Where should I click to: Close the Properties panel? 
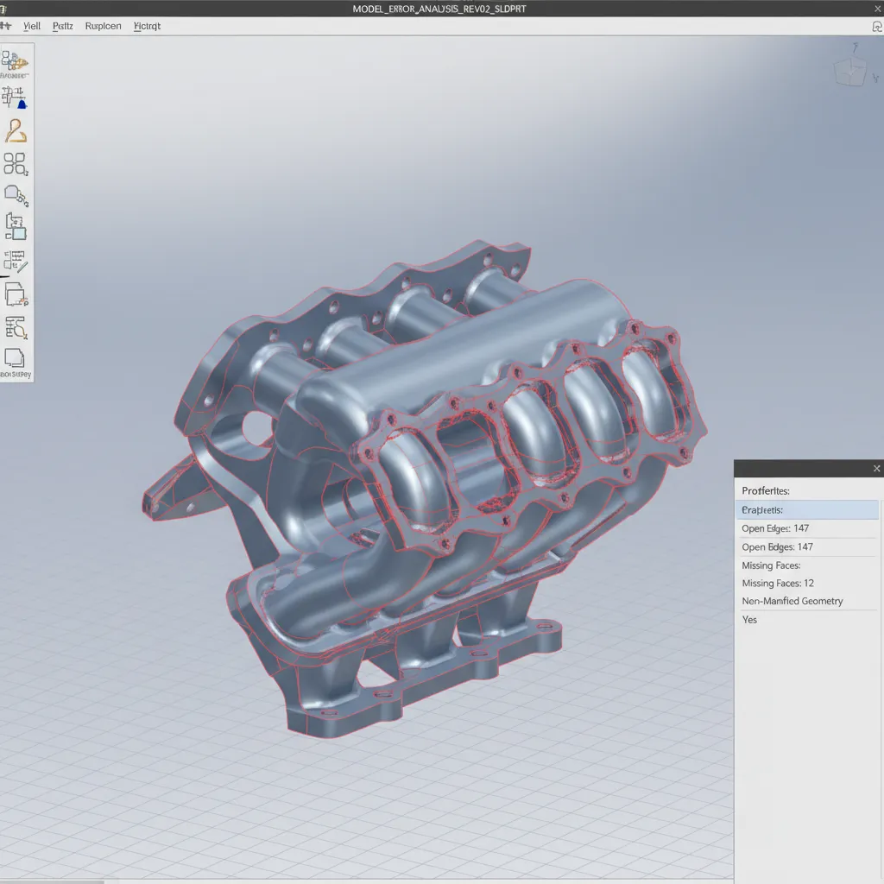point(876,468)
